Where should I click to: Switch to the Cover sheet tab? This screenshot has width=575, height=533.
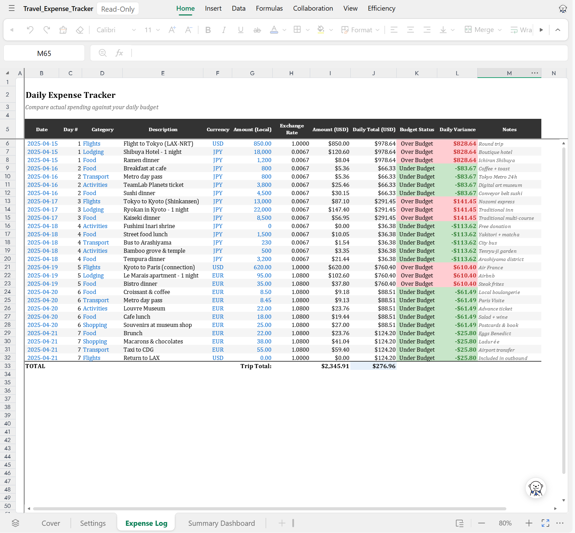[51, 523]
